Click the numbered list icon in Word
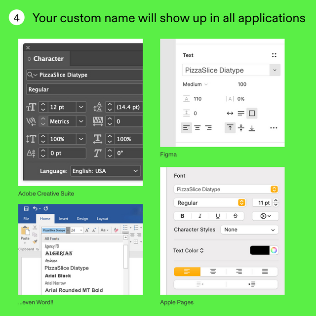This screenshot has height=316, width=316. tap(136, 228)
